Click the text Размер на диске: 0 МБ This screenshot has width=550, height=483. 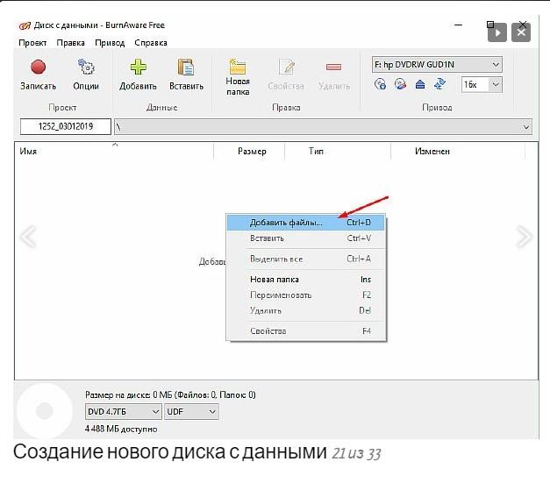point(128,395)
